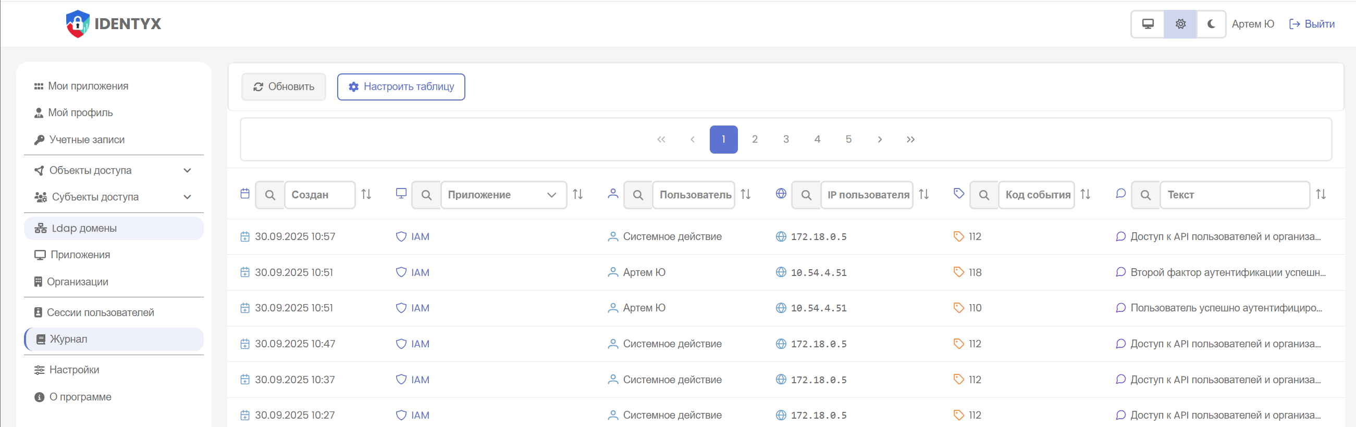Click Настроить таблицу button
This screenshot has width=1356, height=427.
[401, 87]
